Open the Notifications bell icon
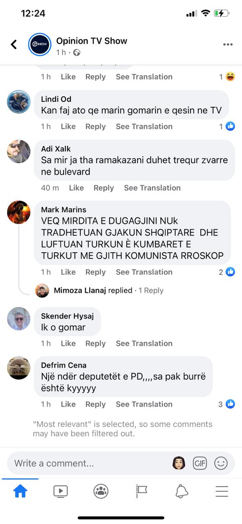Viewport: 242px width, 524px height. (x=181, y=491)
